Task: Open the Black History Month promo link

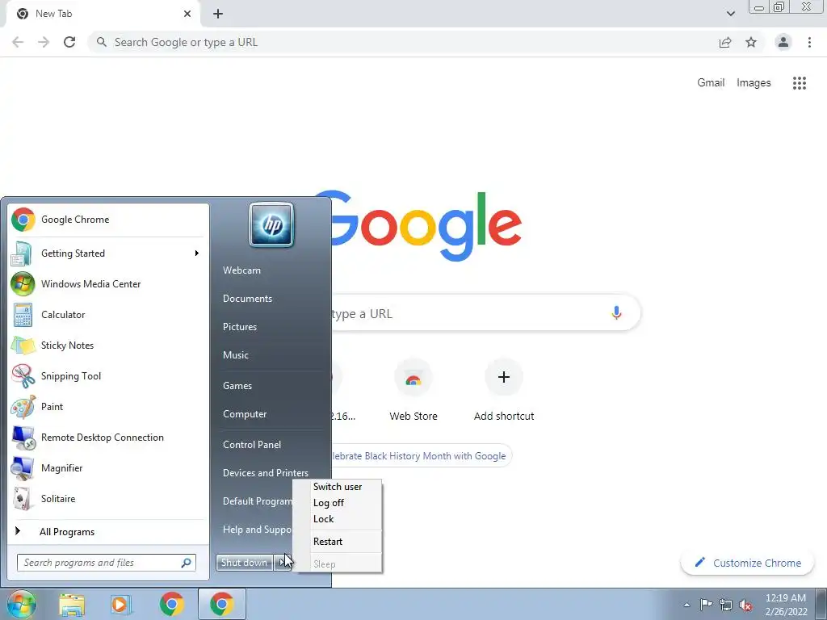Action: coord(420,456)
